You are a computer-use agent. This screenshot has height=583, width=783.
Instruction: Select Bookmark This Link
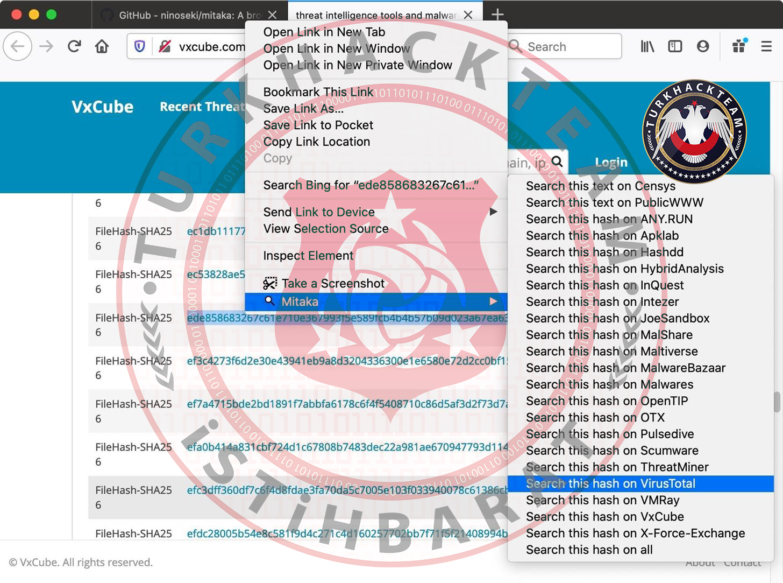[376, 93]
